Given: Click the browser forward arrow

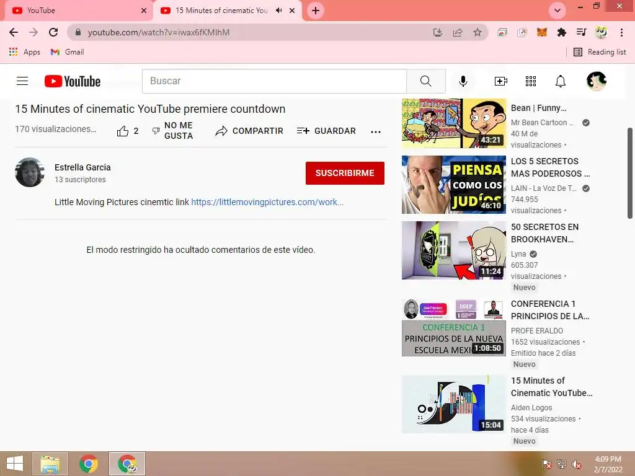Looking at the screenshot, I should pos(33,32).
